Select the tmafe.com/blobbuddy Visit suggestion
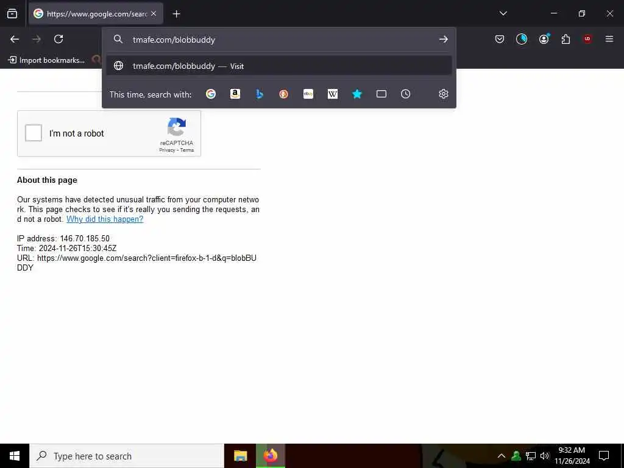 click(279, 66)
